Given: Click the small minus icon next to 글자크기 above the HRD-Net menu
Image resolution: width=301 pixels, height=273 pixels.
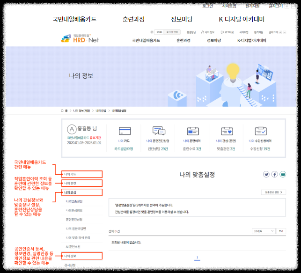Looking at the screenshot, I should (285, 32).
